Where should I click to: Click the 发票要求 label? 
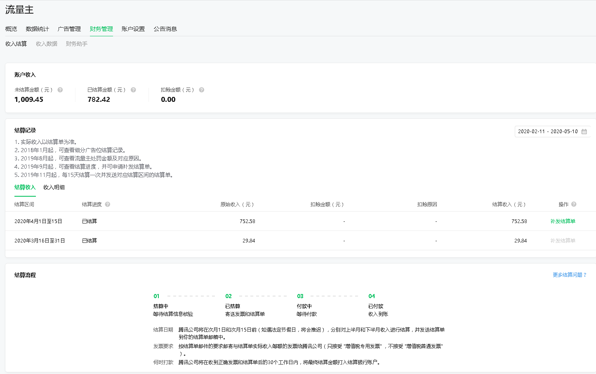click(x=163, y=346)
